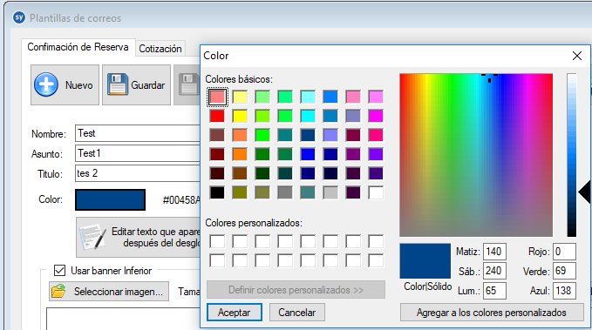Select the violet swatch ending fourth row

[x=376, y=154]
